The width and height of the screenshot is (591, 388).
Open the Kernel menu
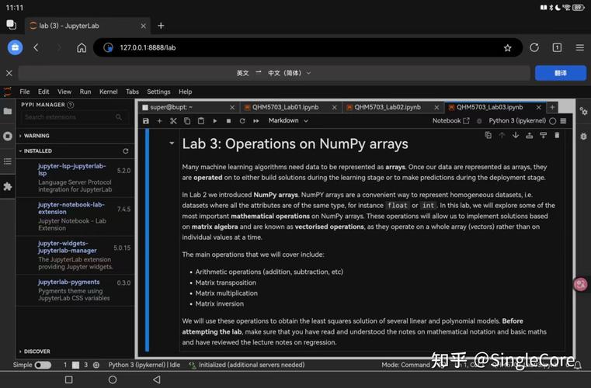coord(108,92)
